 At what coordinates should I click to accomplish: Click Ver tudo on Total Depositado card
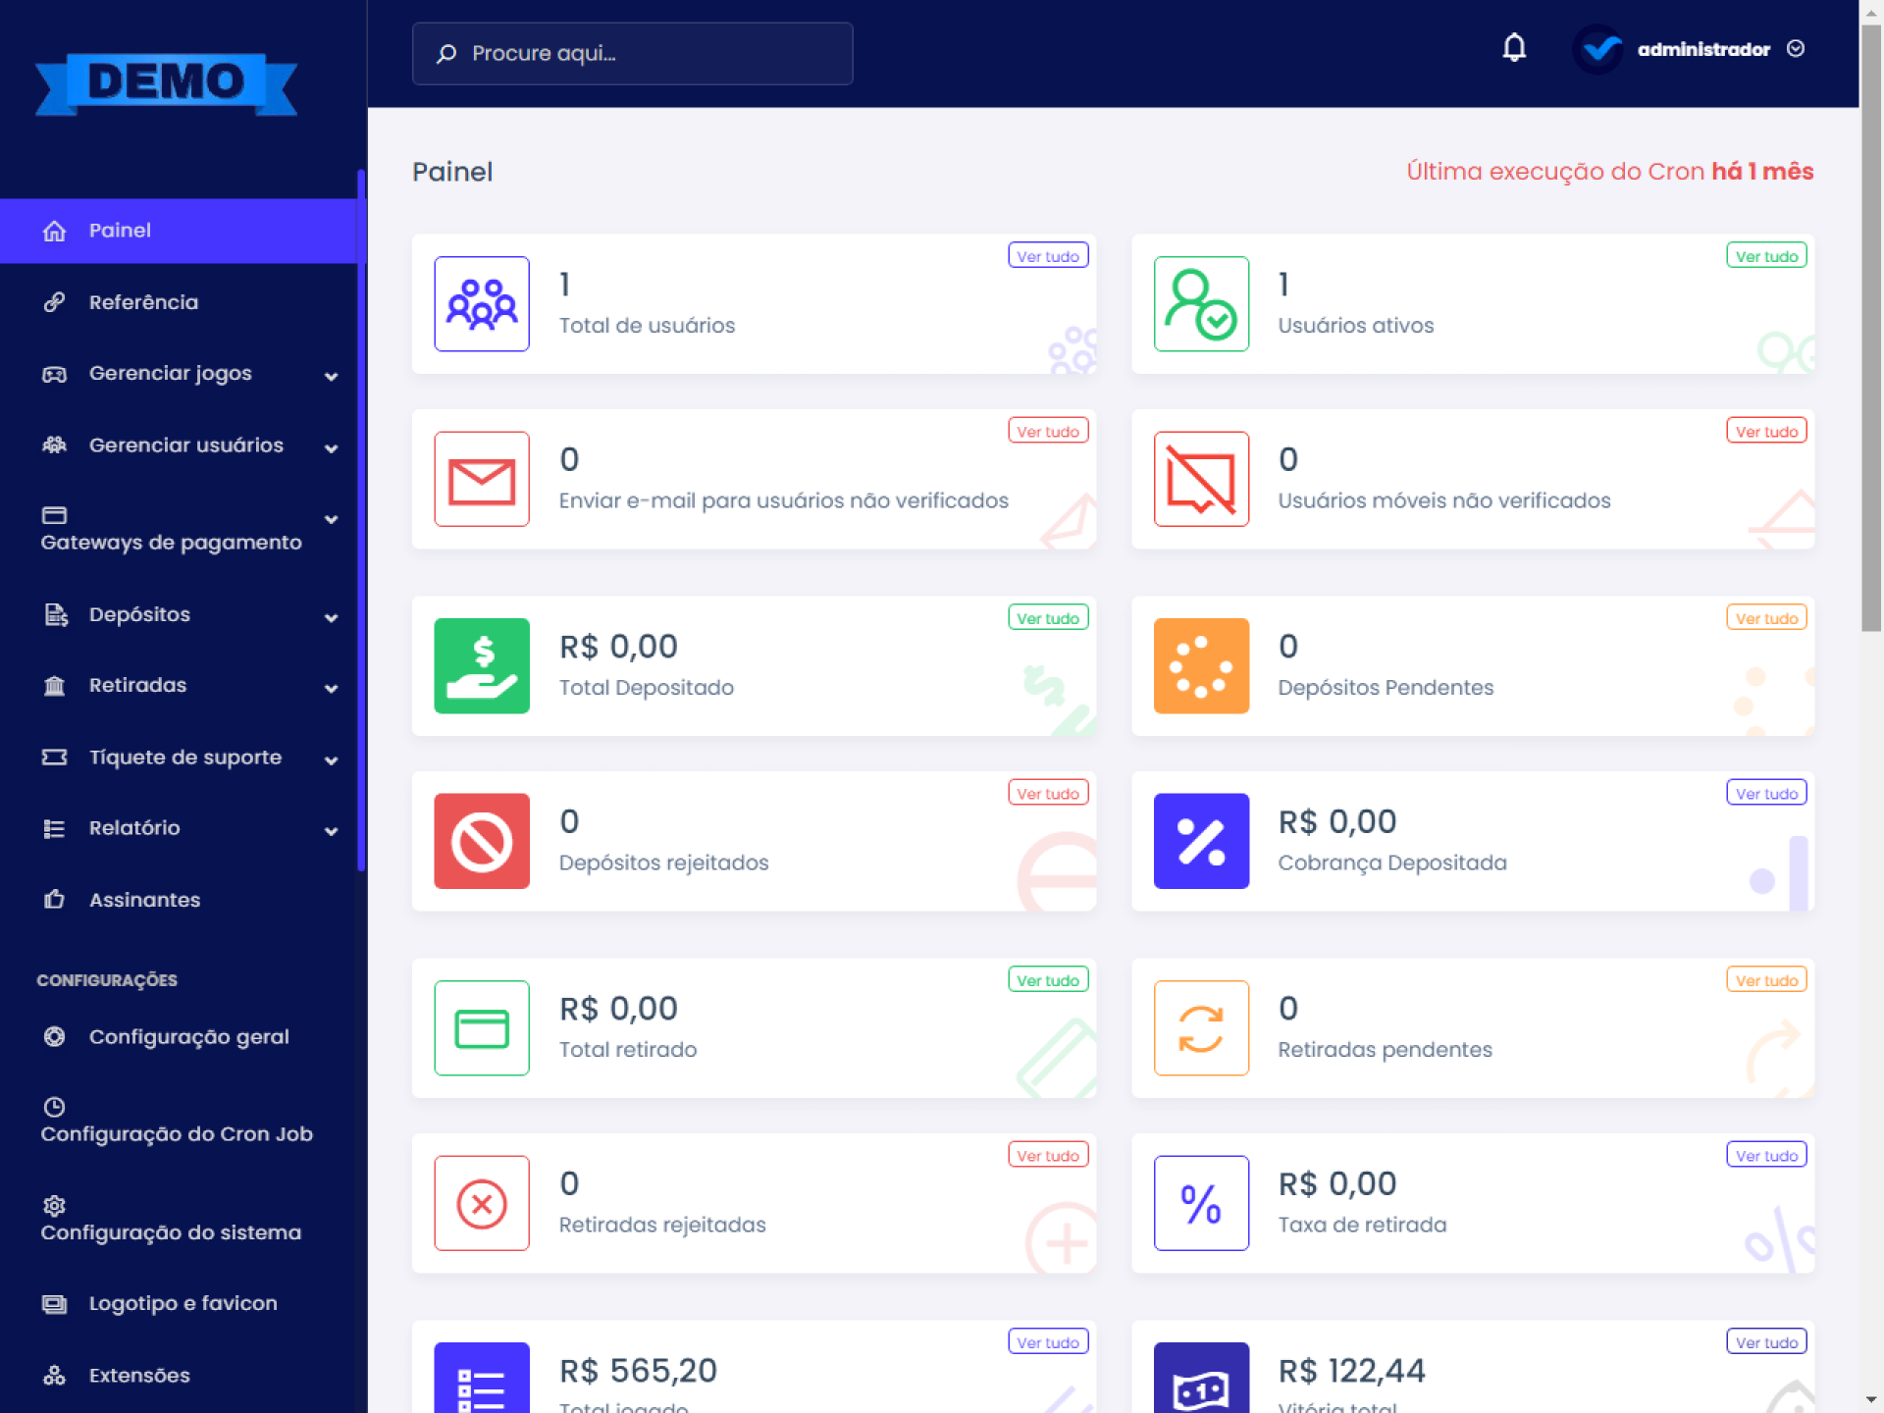click(1048, 617)
